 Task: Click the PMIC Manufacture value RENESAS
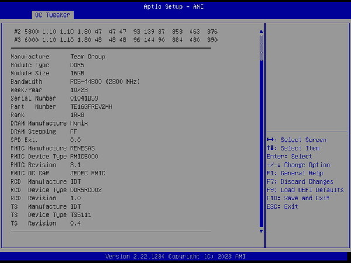pyautogui.click(x=82, y=148)
